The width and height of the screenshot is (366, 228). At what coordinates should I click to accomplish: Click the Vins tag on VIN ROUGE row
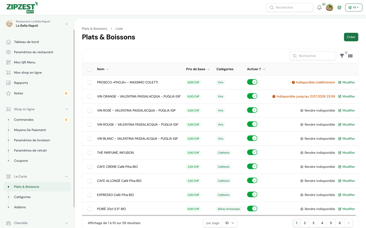tap(220, 124)
